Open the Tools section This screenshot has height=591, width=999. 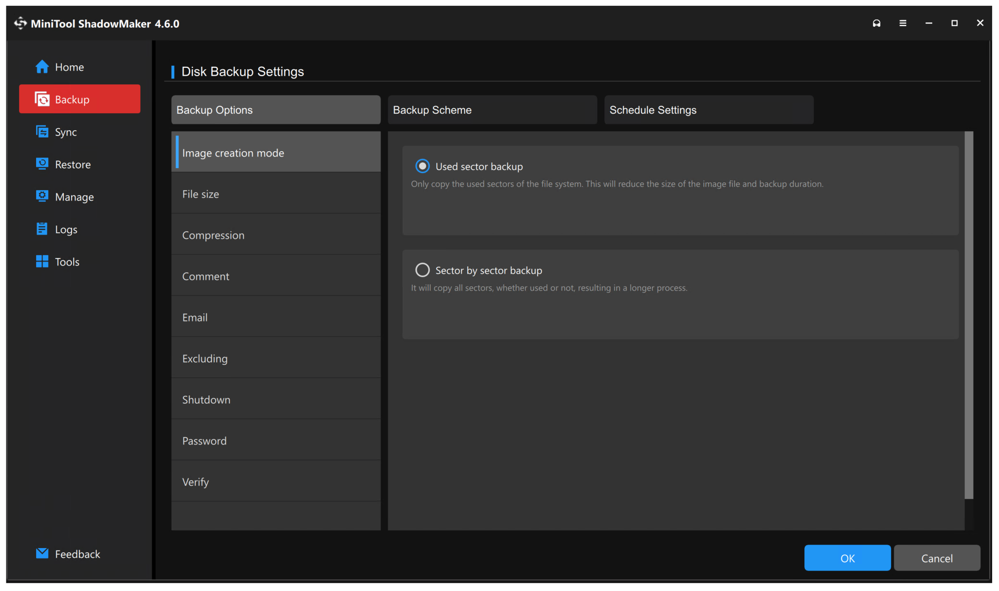(67, 261)
